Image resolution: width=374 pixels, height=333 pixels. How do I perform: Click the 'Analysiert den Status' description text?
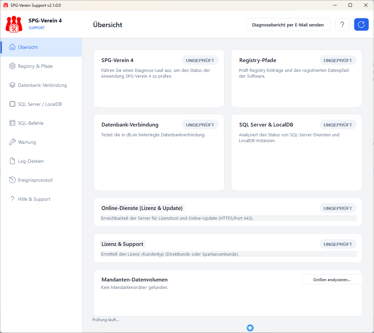coord(289,138)
